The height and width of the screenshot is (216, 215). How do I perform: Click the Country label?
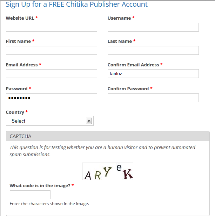point(15,112)
